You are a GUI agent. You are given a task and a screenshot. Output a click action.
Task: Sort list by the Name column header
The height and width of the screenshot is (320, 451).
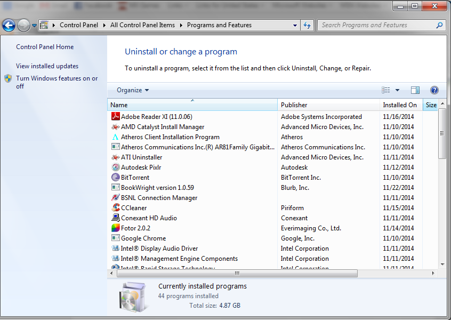click(192, 105)
